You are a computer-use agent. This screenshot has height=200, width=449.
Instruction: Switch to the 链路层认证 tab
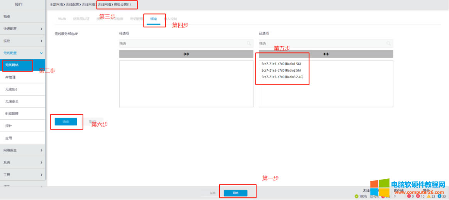pyautogui.click(x=81, y=19)
